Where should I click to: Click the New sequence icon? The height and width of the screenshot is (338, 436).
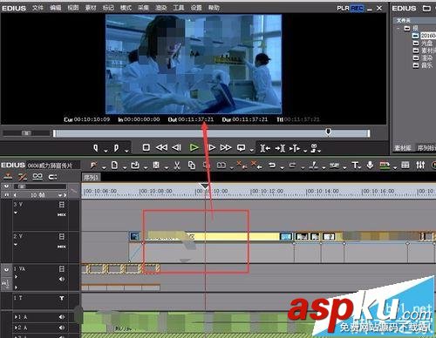point(114,166)
